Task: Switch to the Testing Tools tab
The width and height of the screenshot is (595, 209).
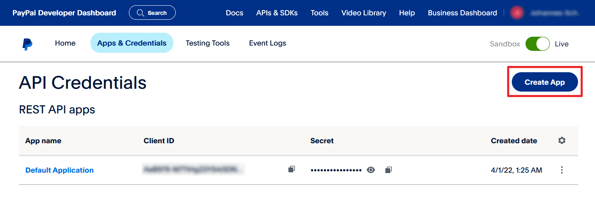Action: coord(208,43)
